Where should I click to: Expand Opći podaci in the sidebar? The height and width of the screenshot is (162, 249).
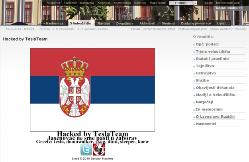click(207, 44)
